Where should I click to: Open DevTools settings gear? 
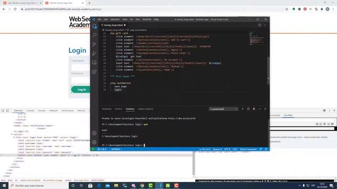pyautogui.click(x=324, y=110)
